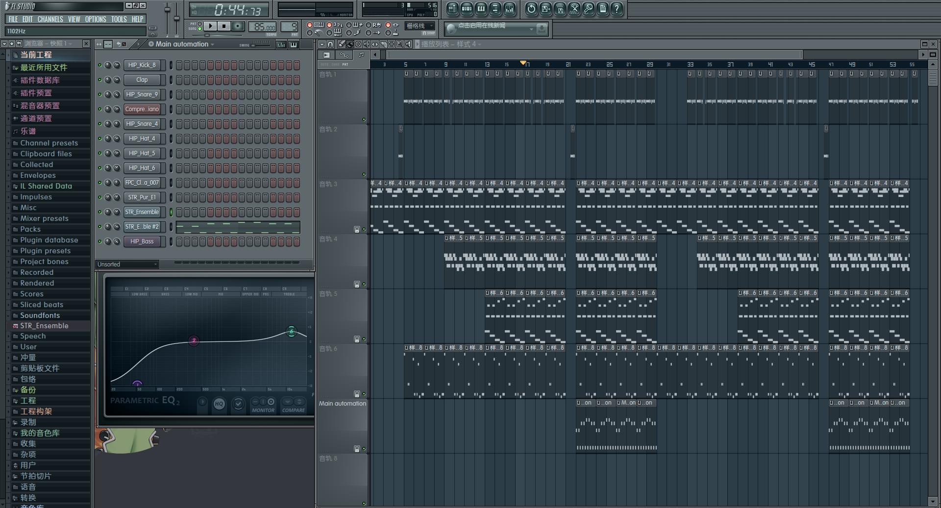Open the audio editor scissors icon
Screen dimensions: 941x508
pyautogui.click(x=574, y=9)
